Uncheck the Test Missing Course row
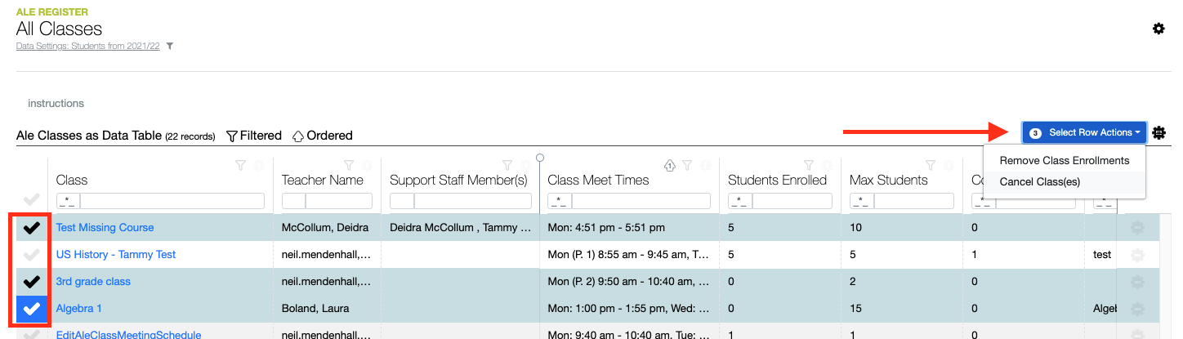The width and height of the screenshot is (1183, 339). pos(31,228)
